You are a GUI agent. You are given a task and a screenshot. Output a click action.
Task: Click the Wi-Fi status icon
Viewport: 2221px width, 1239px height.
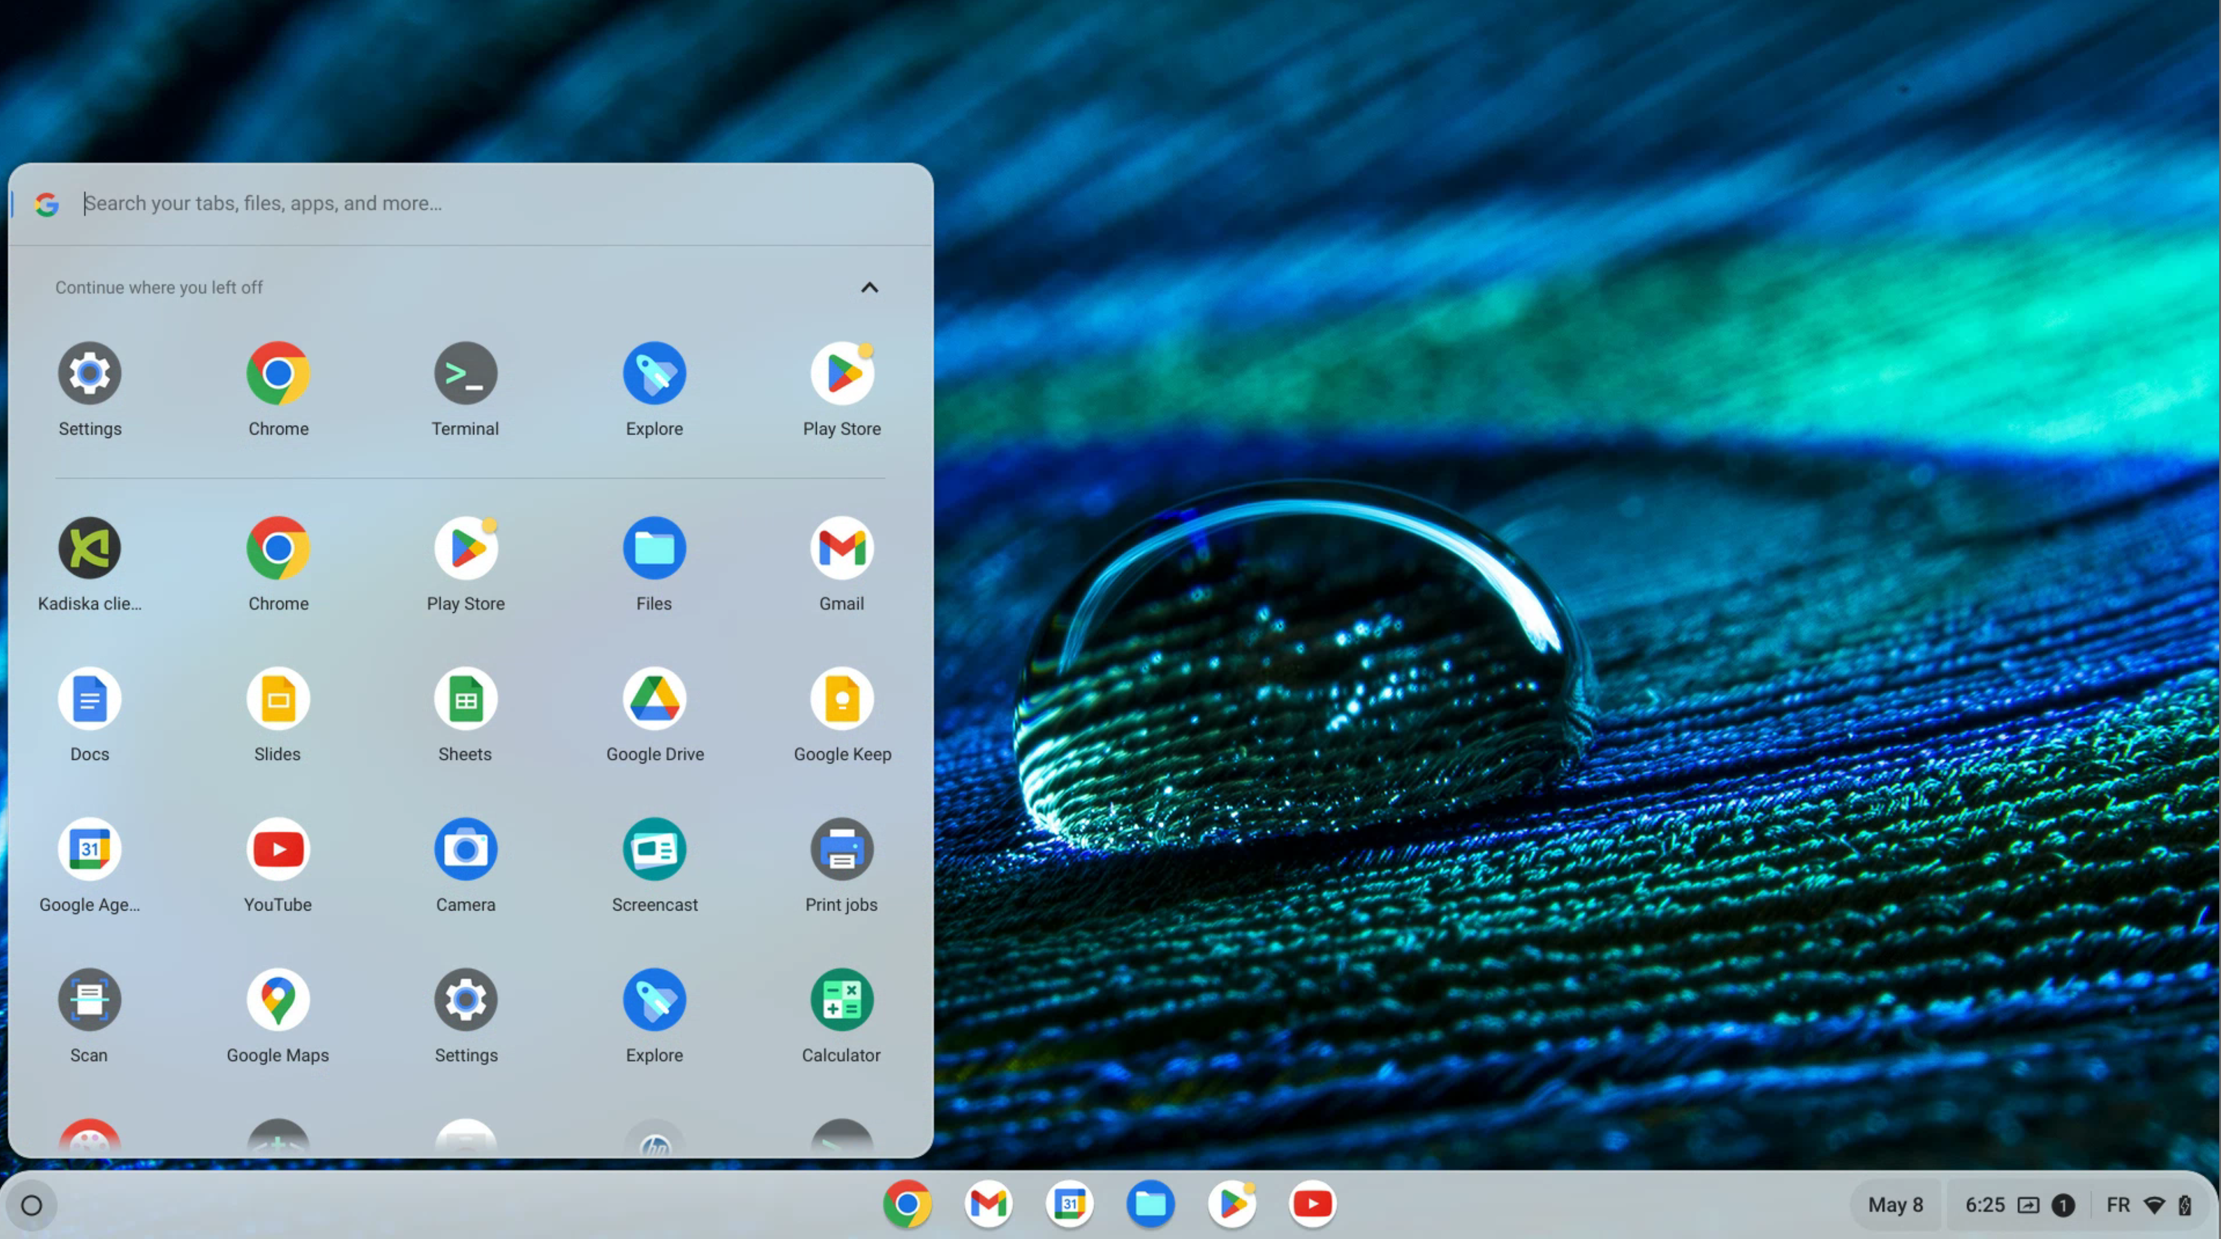(2154, 1205)
